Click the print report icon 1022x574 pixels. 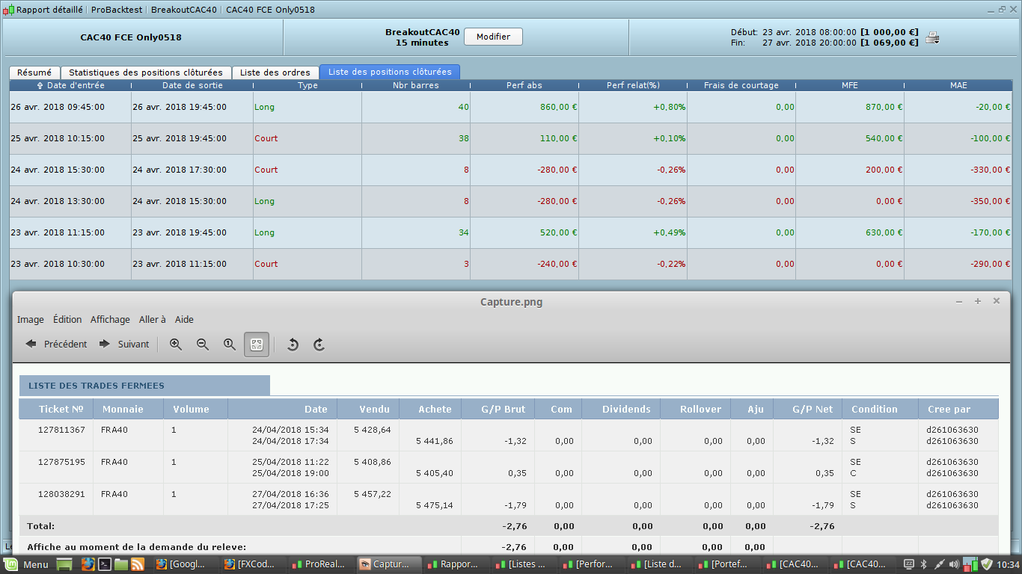pos(932,37)
